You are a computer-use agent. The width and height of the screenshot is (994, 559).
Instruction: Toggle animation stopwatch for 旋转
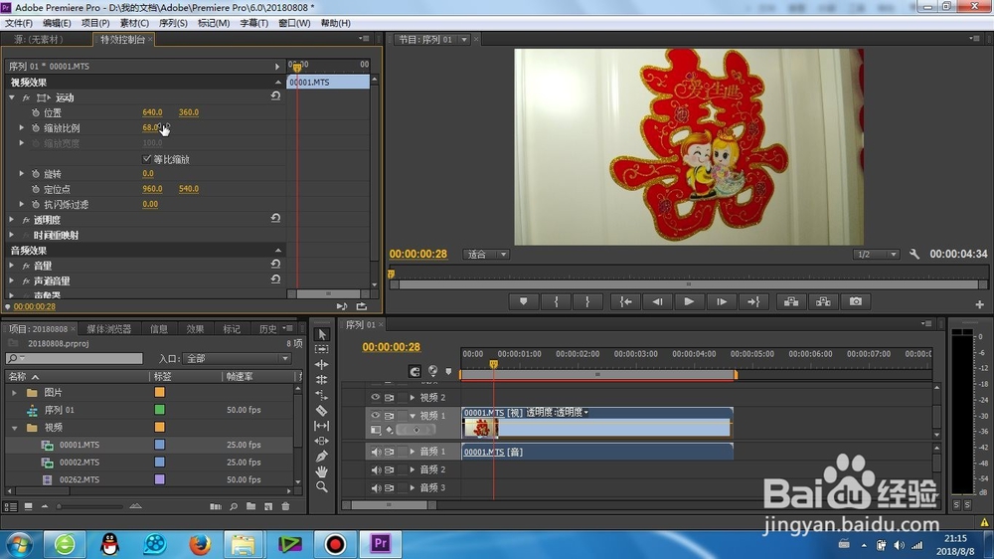[x=36, y=173]
